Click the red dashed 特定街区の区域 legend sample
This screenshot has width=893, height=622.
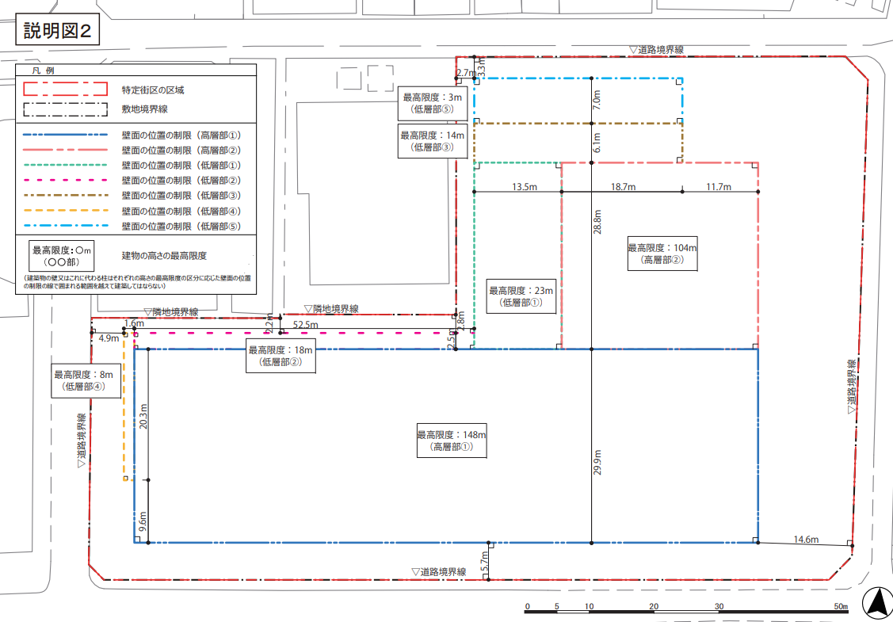(65, 89)
